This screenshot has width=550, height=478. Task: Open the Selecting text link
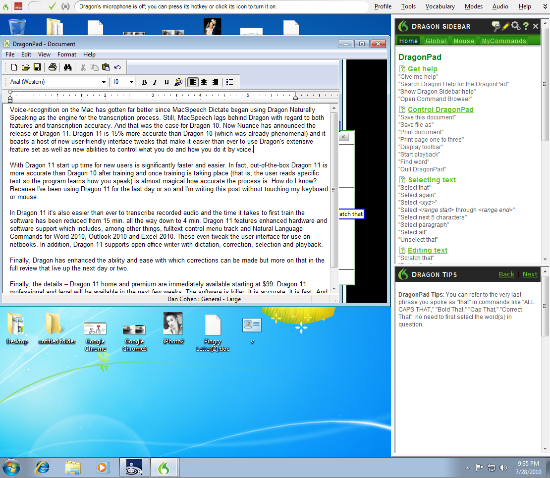432,180
